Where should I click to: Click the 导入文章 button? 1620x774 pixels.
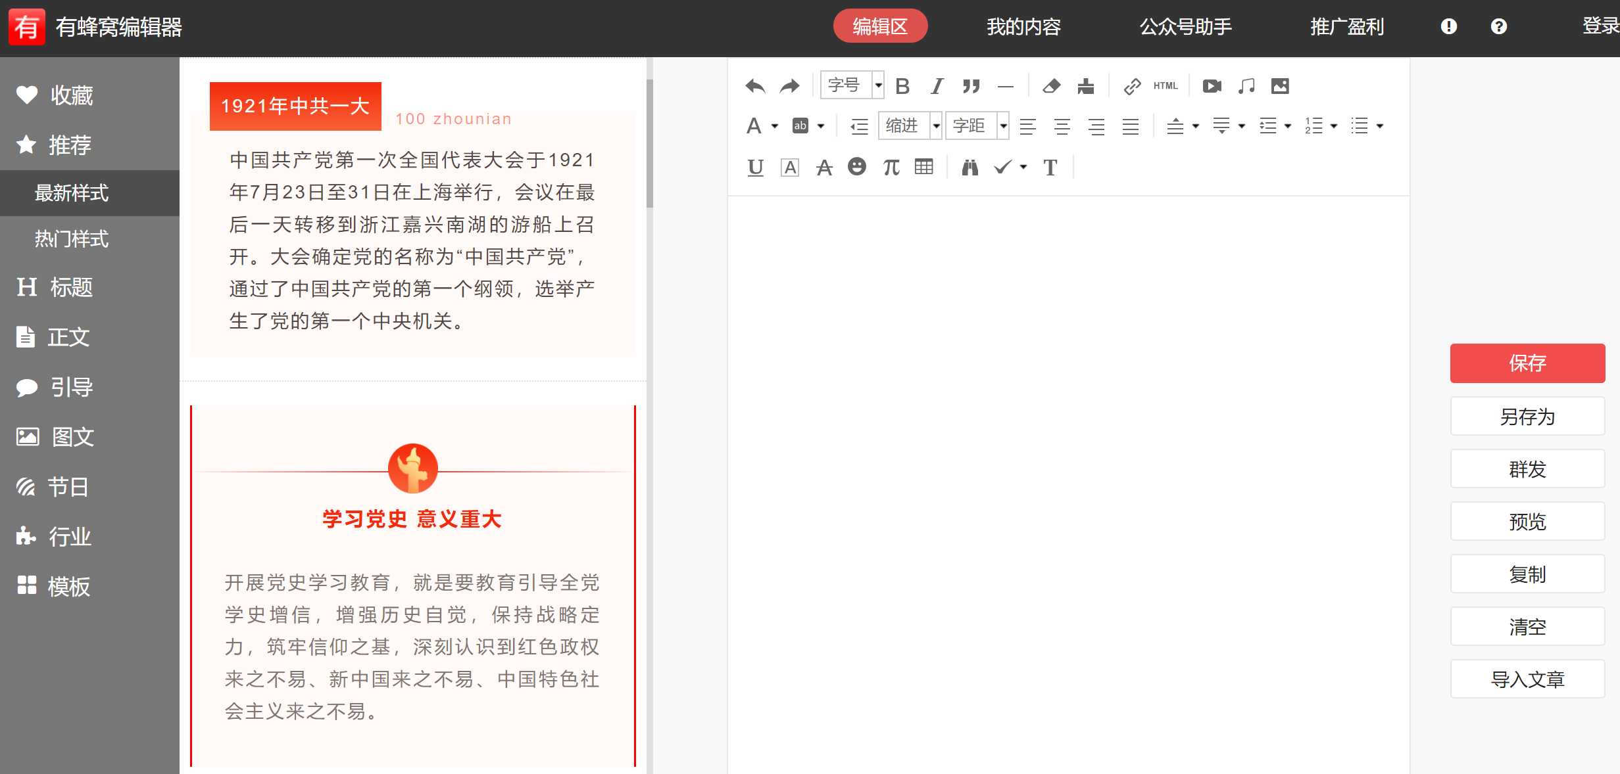pyautogui.click(x=1527, y=679)
